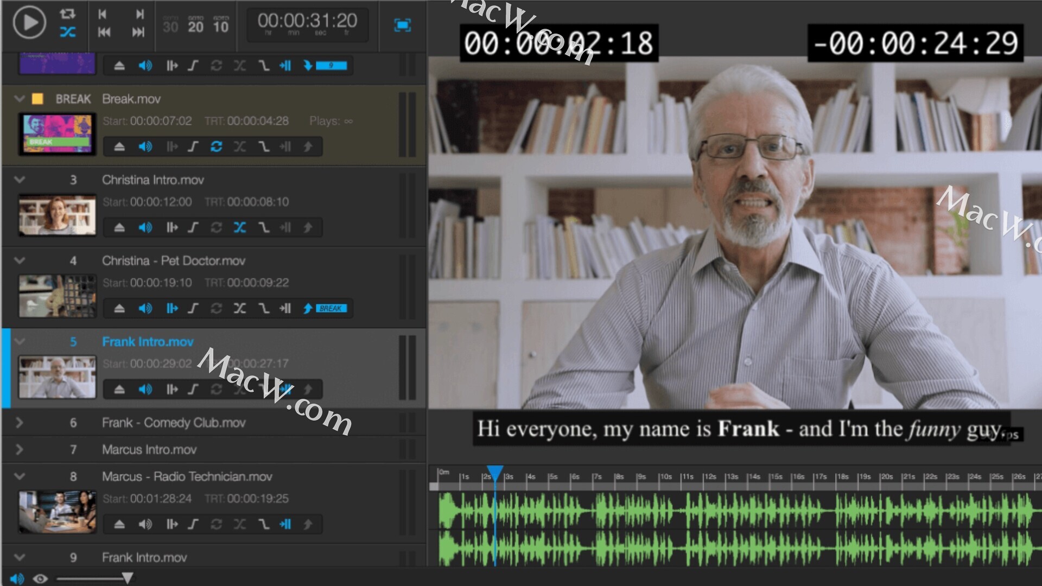Image resolution: width=1042 pixels, height=586 pixels.
Task: Eject the Break.mov clip
Action: (119, 146)
